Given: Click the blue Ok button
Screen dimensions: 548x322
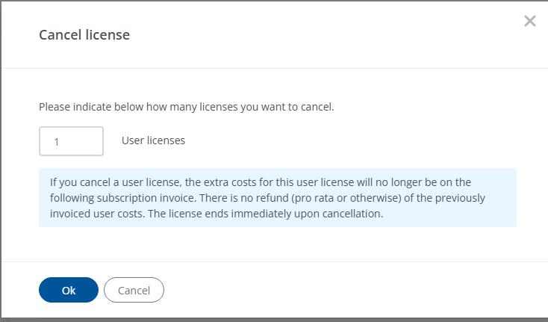Looking at the screenshot, I should [69, 290].
